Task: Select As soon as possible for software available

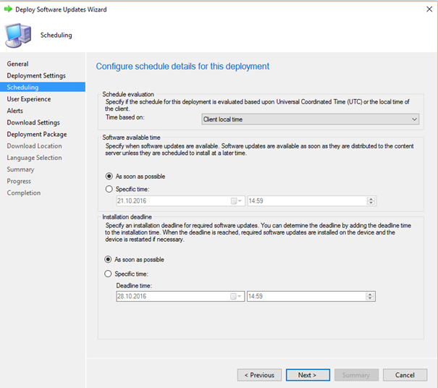Action: (109, 176)
